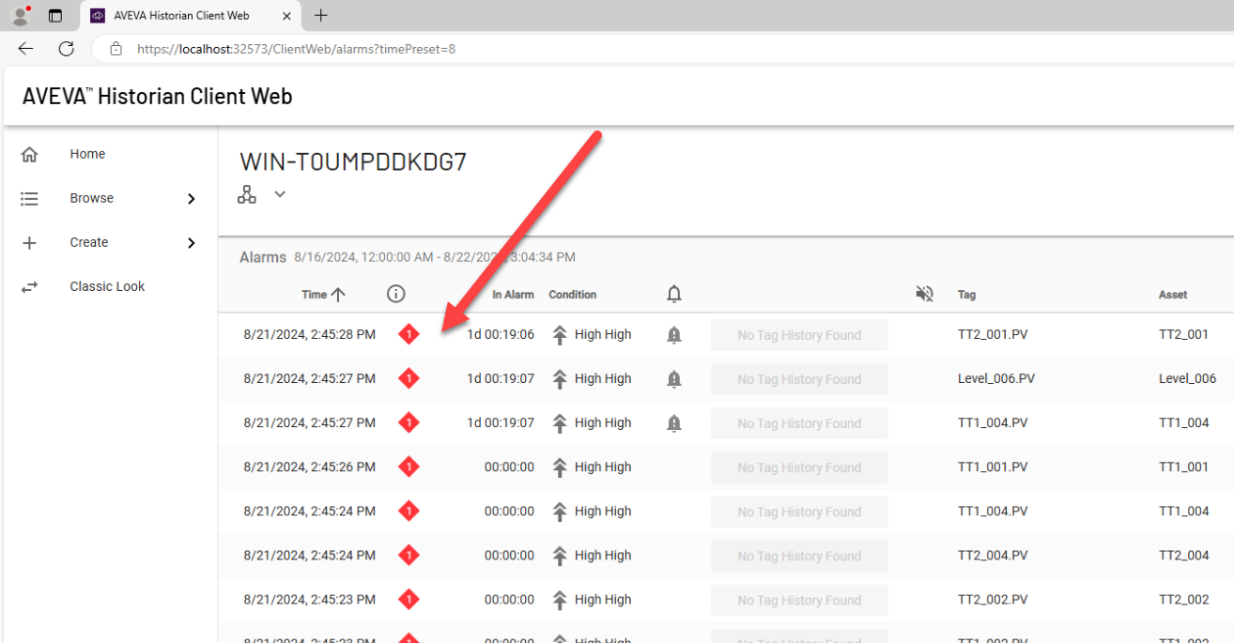Screen dimensions: 1234x643
Task: Switch to Classic Look
Action: pos(107,286)
